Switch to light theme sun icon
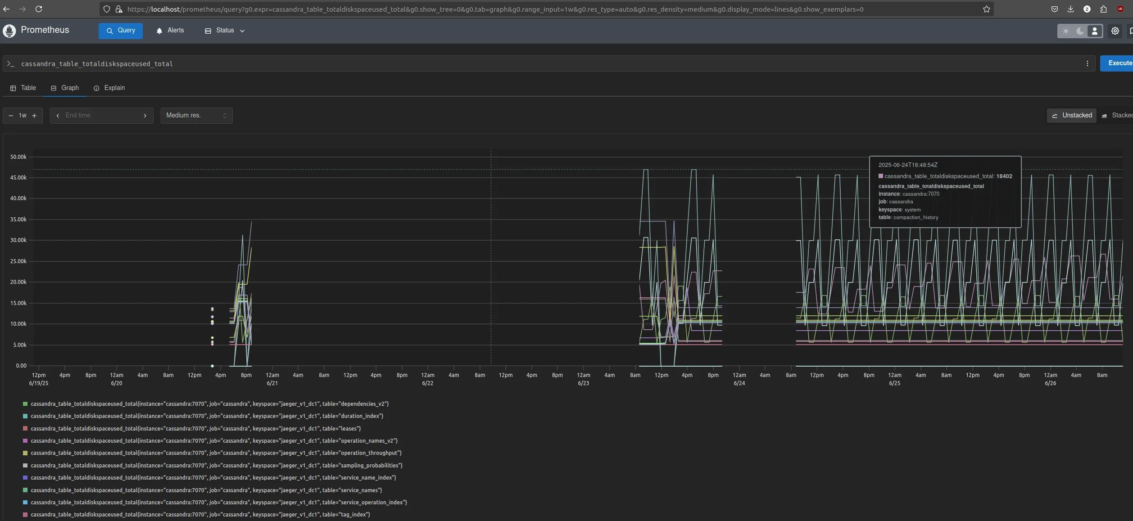 [1065, 31]
